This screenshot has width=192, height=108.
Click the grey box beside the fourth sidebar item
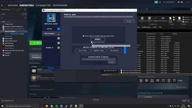(59, 43)
